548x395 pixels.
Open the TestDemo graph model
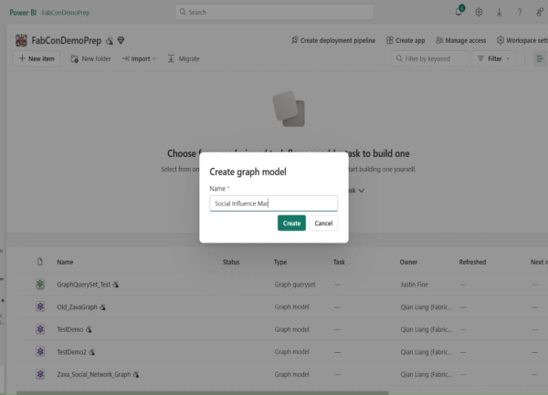[70, 329]
